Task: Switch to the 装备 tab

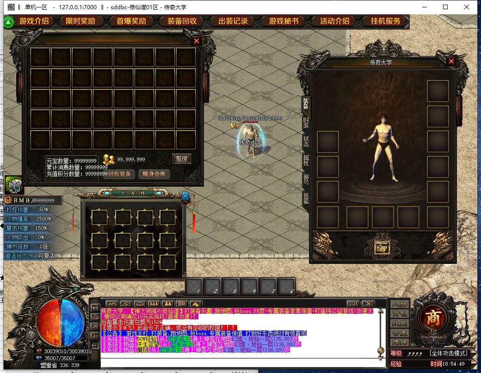Action: tap(306, 104)
